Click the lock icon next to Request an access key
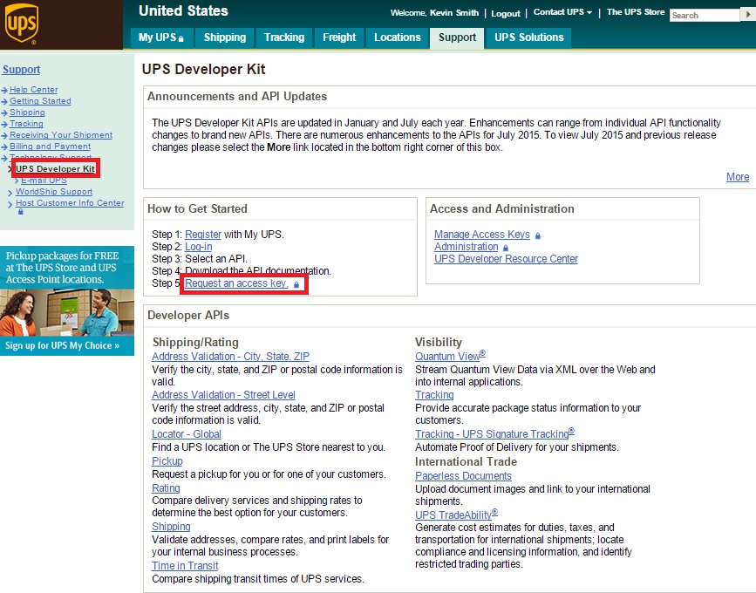This screenshot has height=593, width=756. (296, 283)
